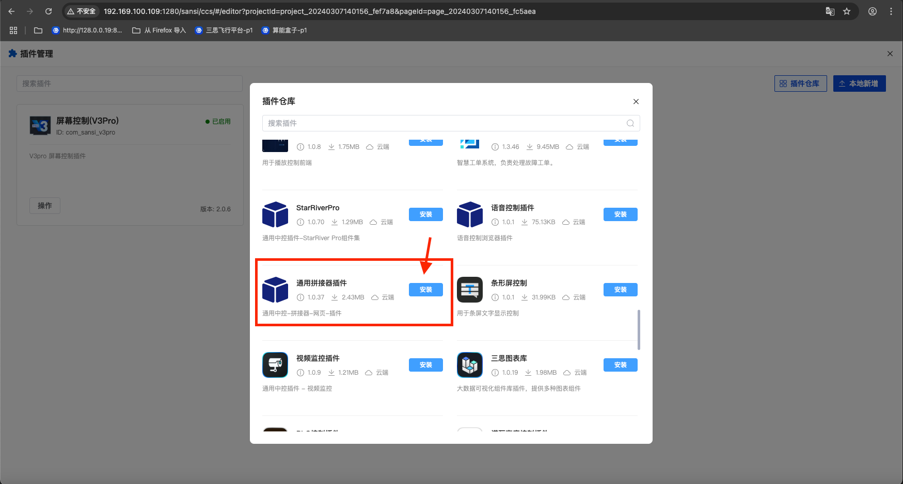This screenshot has height=484, width=903.
Task: Click the 条形屏控制 31.99KB download icon
Action: [525, 297]
